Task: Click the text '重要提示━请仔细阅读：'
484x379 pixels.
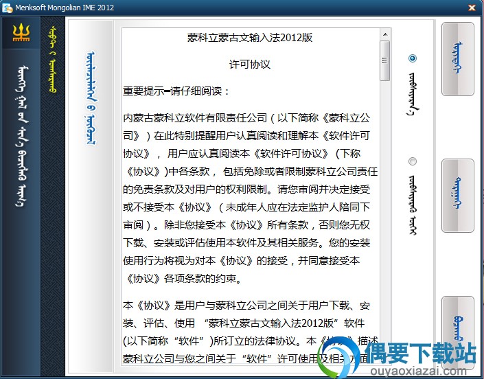Action: pos(176,91)
